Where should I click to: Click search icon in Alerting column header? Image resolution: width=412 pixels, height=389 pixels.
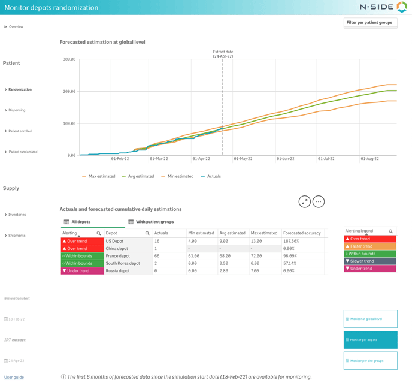(x=99, y=233)
